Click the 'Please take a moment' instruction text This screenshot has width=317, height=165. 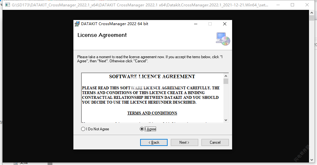[x=150, y=59]
